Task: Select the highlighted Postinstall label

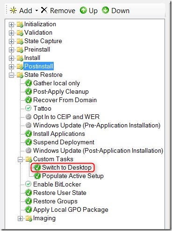Action: (x=39, y=67)
